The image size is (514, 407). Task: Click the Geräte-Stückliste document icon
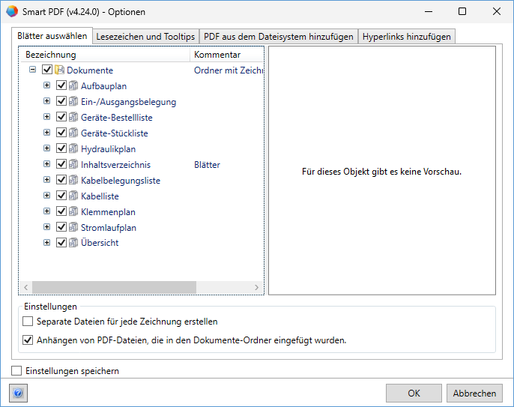coord(73,133)
